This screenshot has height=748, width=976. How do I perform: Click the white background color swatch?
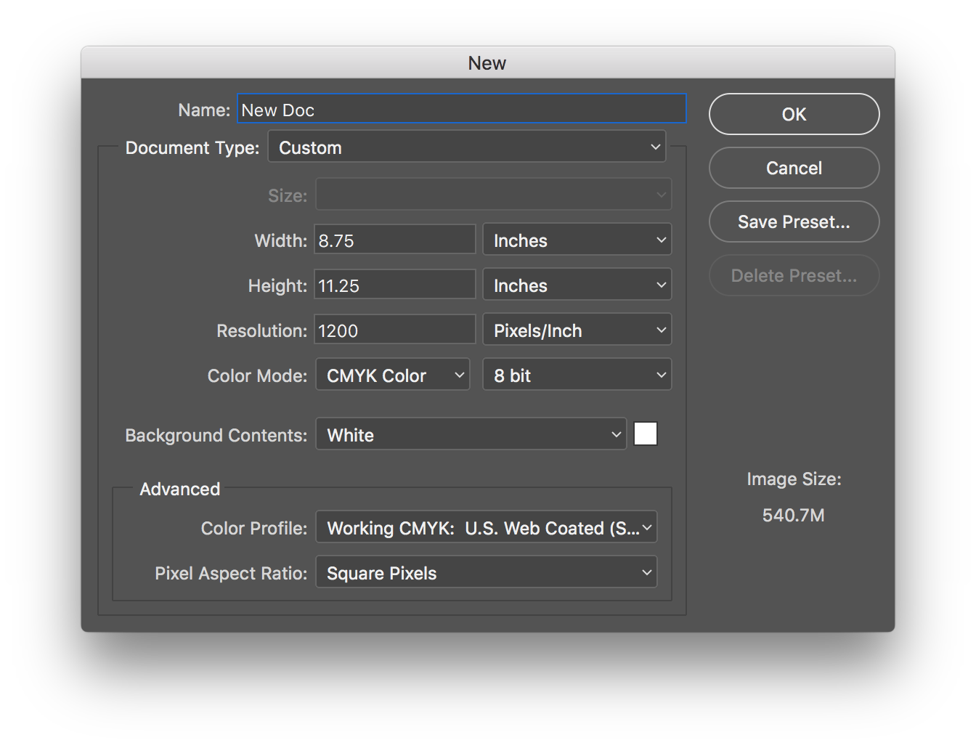pyautogui.click(x=646, y=434)
